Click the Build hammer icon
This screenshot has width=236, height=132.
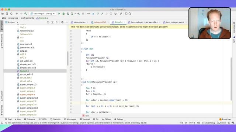click(x=25, y=14)
